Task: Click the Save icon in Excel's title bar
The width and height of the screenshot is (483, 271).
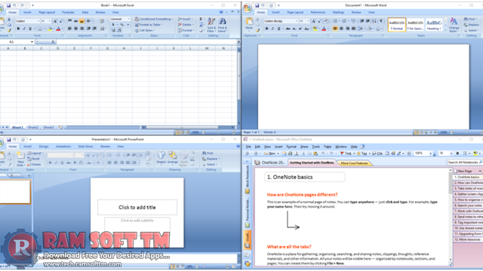Action: click(8, 5)
